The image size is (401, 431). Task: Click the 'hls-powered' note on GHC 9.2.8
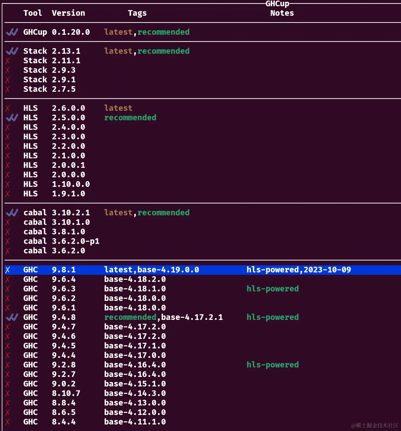pos(273,365)
